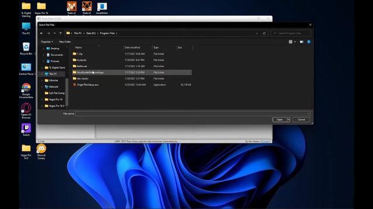Open Recycle Bin on desktop
The width and height of the screenshot is (373, 209).
(26, 49)
